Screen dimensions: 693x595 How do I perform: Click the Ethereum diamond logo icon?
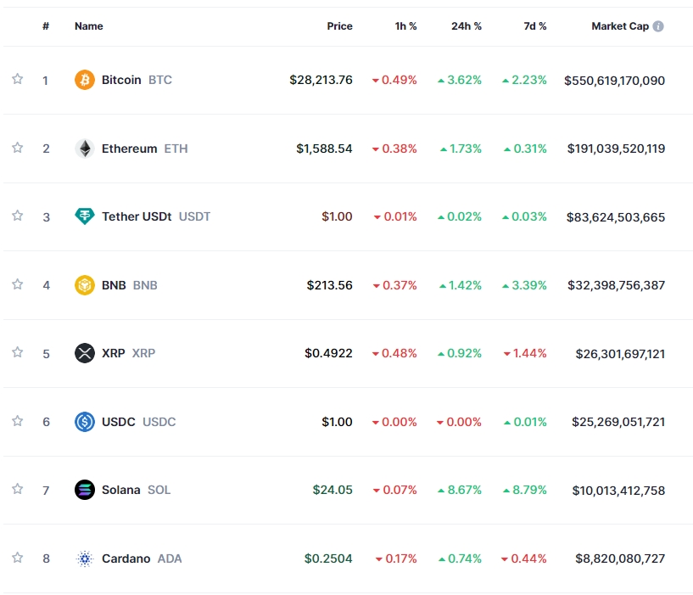point(85,149)
